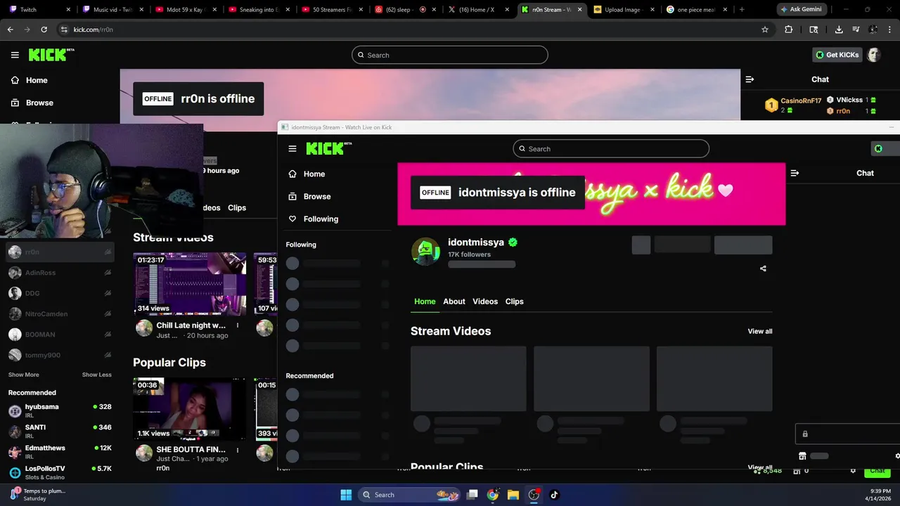Open Clips tab on idontmissya profile
The image size is (900, 506).
click(x=514, y=301)
